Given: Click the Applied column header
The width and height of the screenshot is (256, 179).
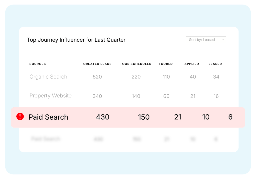Looking at the screenshot, I should (x=192, y=64).
